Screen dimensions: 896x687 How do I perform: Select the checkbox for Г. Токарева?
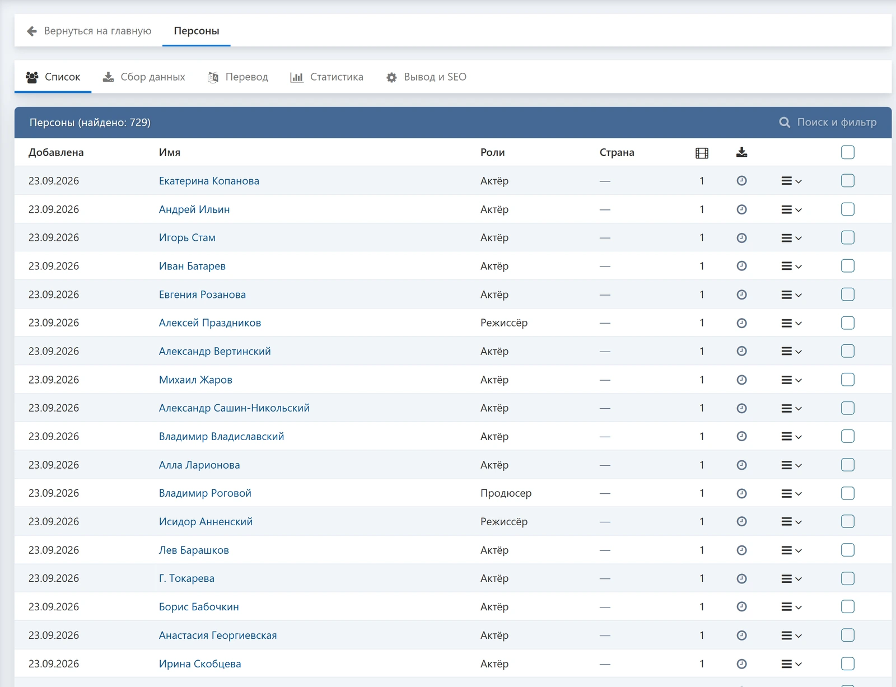[x=848, y=578]
